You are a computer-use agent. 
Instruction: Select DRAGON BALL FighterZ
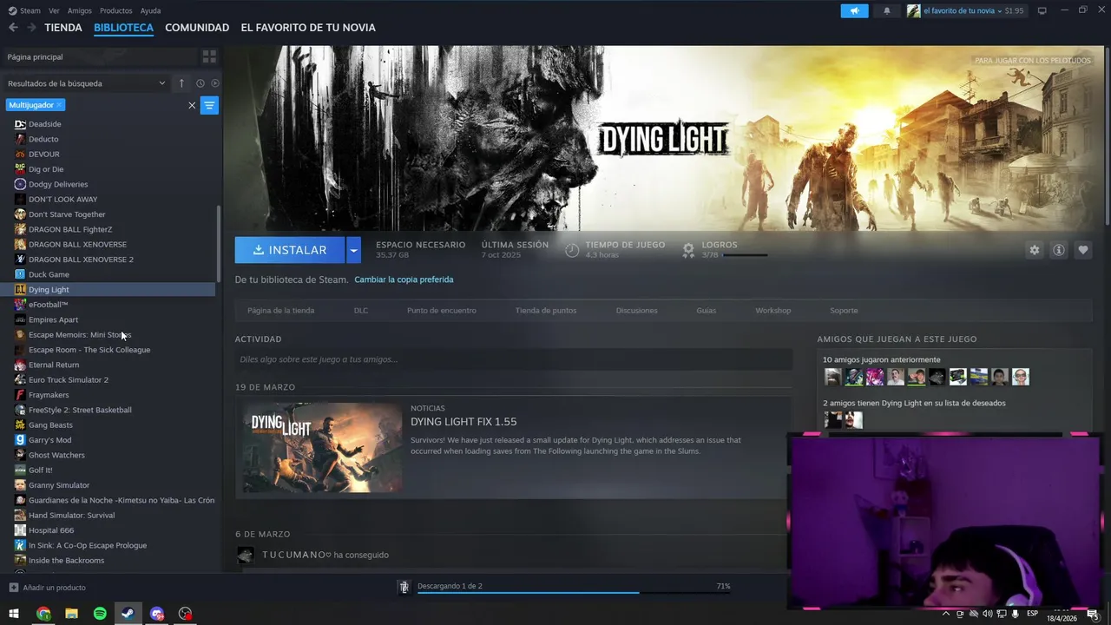coord(70,229)
